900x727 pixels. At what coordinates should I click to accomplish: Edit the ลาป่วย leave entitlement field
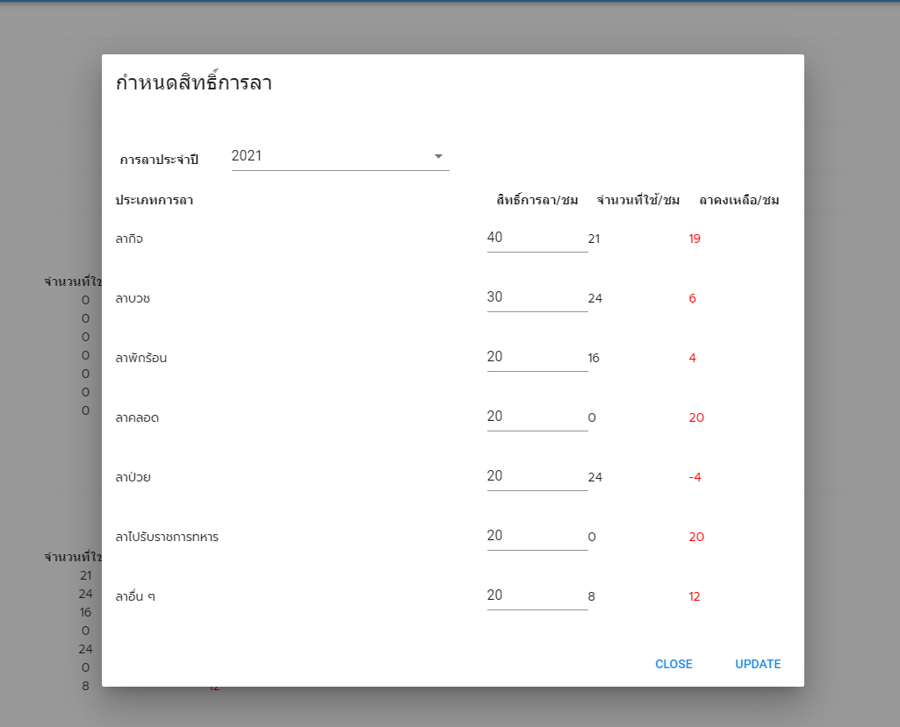tap(537, 476)
